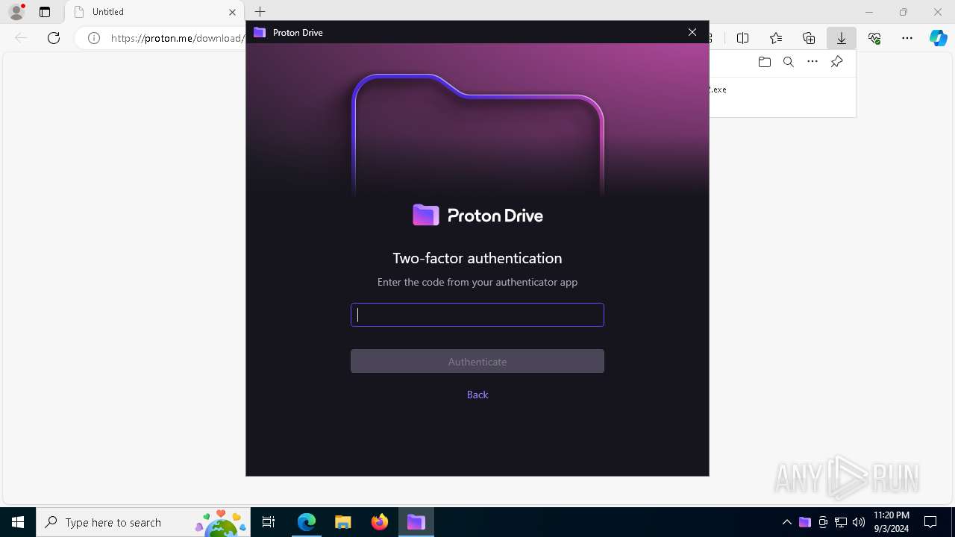Viewport: 955px width, 537px height.
Task: Open volume control tray icon
Action: click(x=859, y=522)
